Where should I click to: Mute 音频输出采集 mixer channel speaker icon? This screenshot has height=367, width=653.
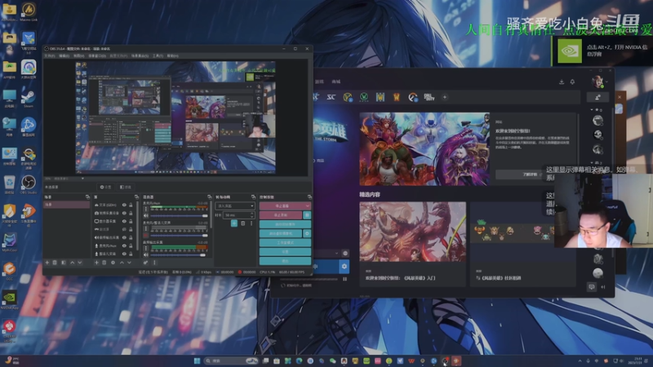click(146, 254)
